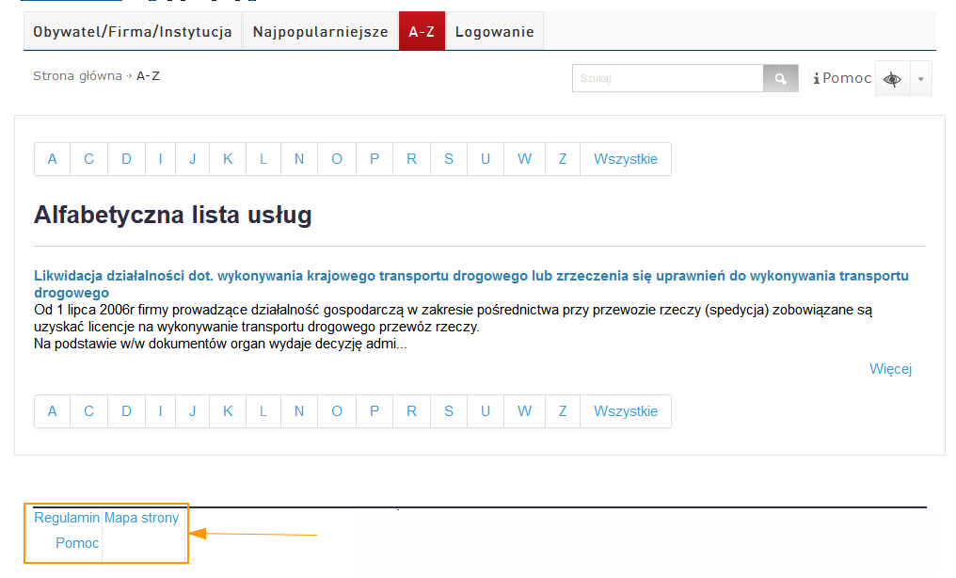This screenshot has width=956, height=578.
Task: Open the Więcej link
Action: click(x=890, y=369)
